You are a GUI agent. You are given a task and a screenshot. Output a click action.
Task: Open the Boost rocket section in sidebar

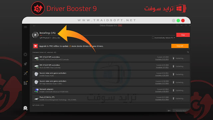tap(25, 64)
